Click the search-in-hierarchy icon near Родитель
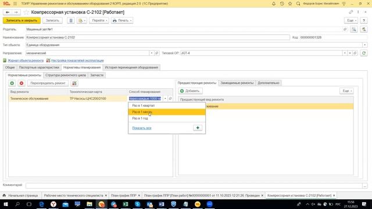The image size is (372, 209). tap(354, 29)
